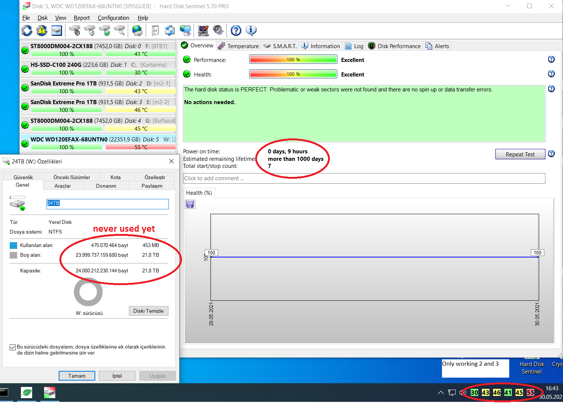
Task: Click the globe with disk toolbar icon
Action: [137, 30]
